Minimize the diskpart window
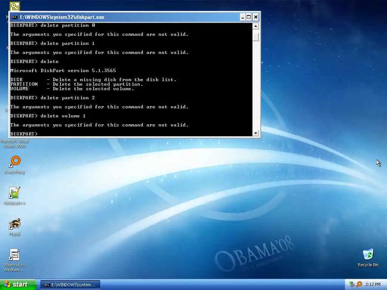The height and width of the screenshot is (290, 387). [x=242, y=17]
